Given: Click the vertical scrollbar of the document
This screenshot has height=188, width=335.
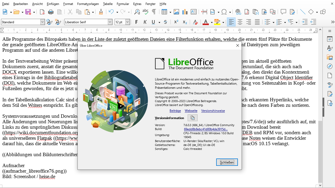Looking at the screenshot, I should pyautogui.click(x=320, y=108).
